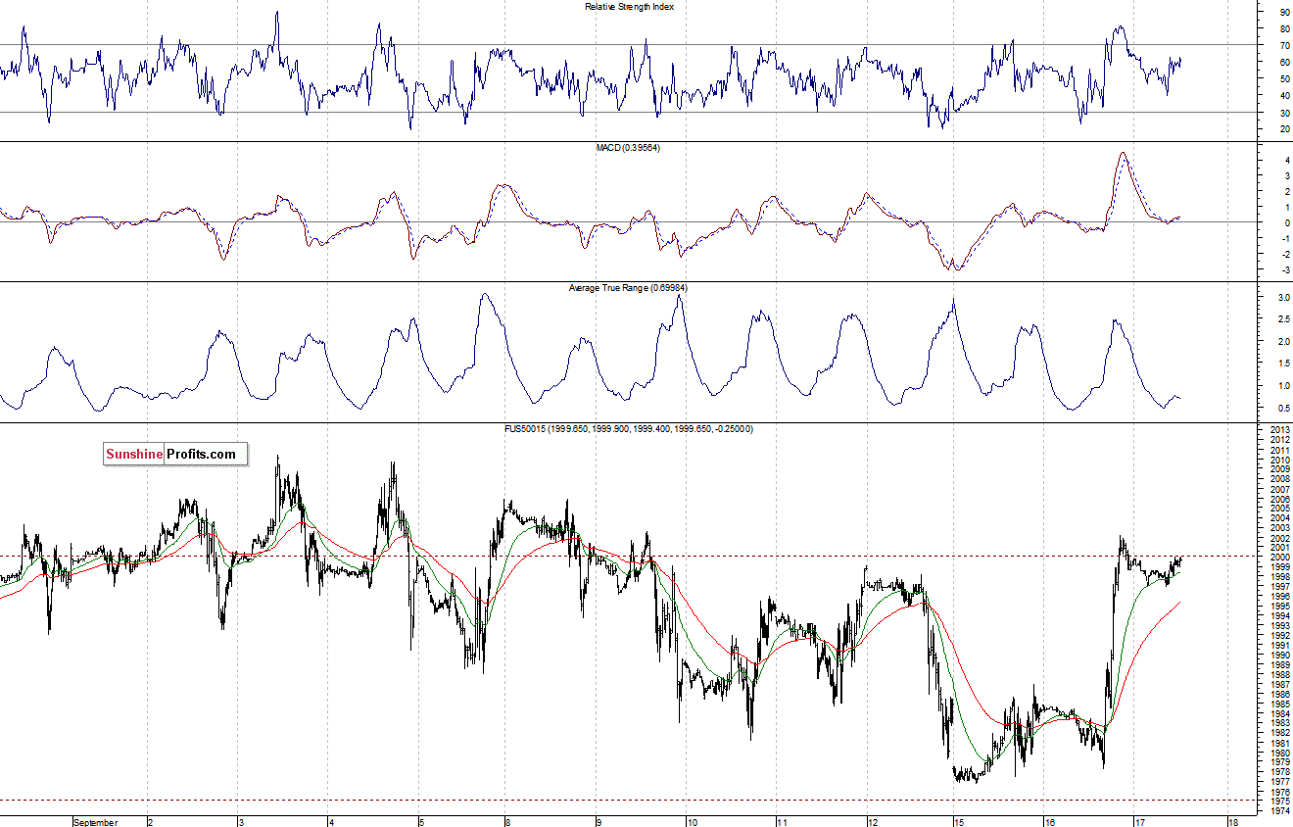Click the 1980 price on the price scale
This screenshot has height=827, width=1293.
coord(1279,754)
